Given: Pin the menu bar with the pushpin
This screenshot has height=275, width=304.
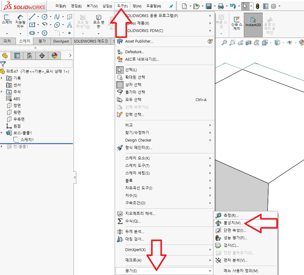Looking at the screenshot, I should 171,6.
